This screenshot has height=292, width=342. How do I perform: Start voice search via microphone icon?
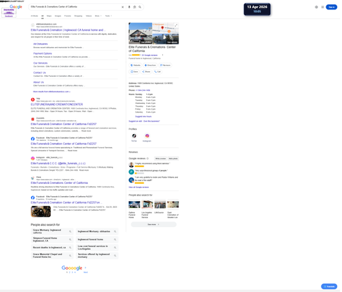(x=129, y=7)
